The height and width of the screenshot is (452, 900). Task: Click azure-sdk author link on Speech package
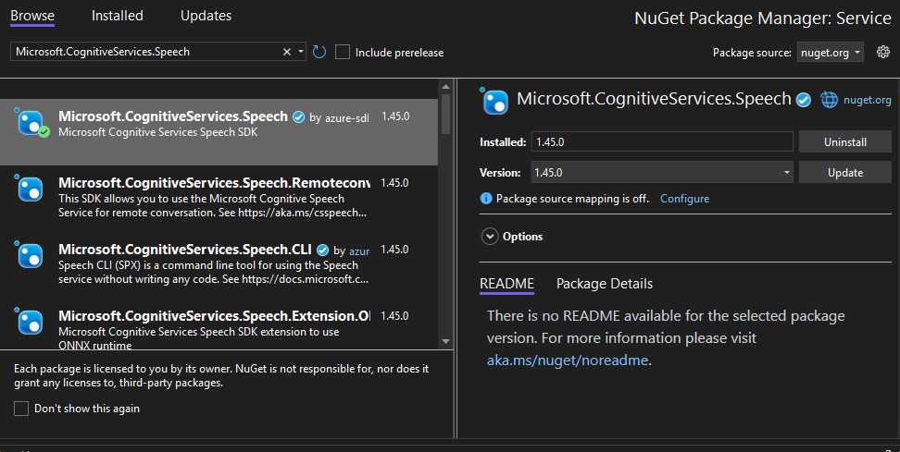(x=346, y=118)
